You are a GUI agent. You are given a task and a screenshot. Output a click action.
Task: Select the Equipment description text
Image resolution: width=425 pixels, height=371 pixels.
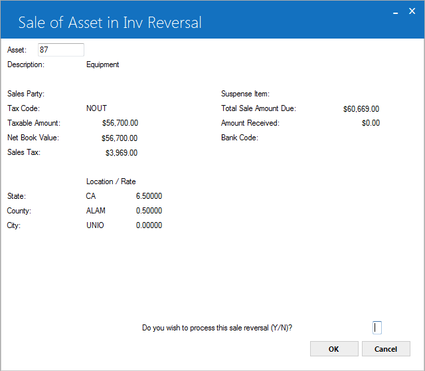pyautogui.click(x=102, y=64)
